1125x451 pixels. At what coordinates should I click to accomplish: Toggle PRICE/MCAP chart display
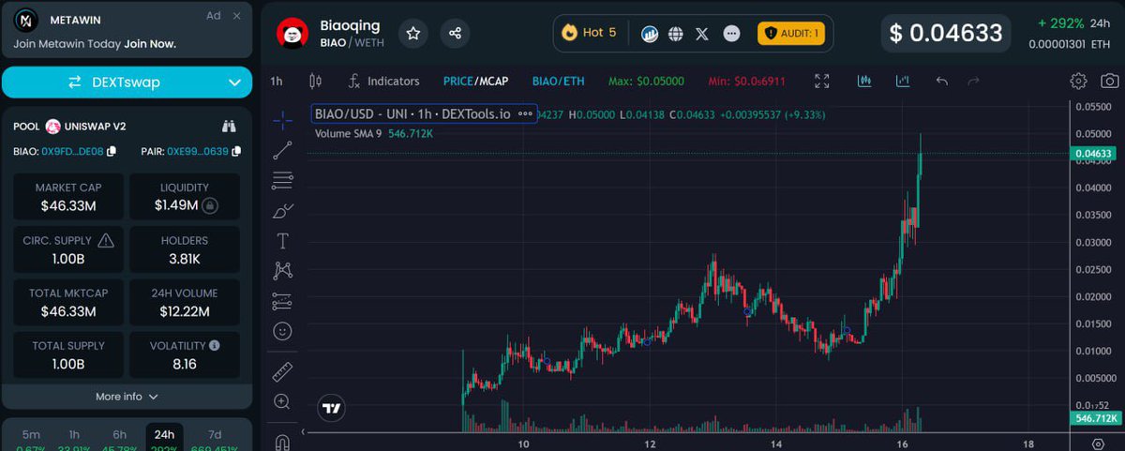click(x=476, y=82)
